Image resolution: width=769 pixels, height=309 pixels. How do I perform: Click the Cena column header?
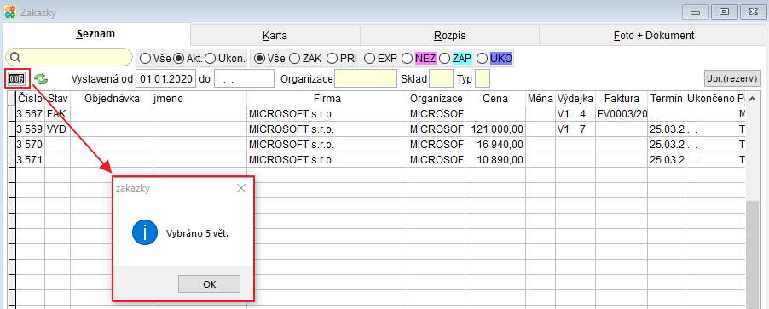[494, 99]
